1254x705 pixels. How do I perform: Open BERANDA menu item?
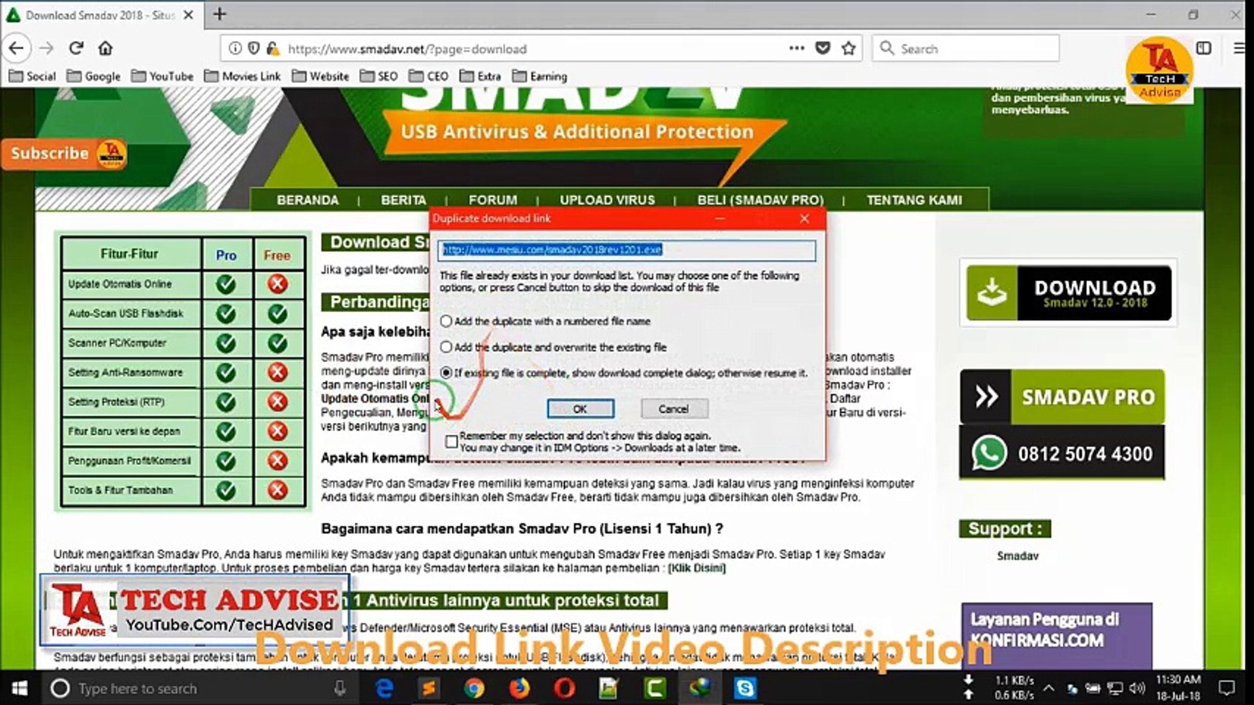tap(307, 200)
